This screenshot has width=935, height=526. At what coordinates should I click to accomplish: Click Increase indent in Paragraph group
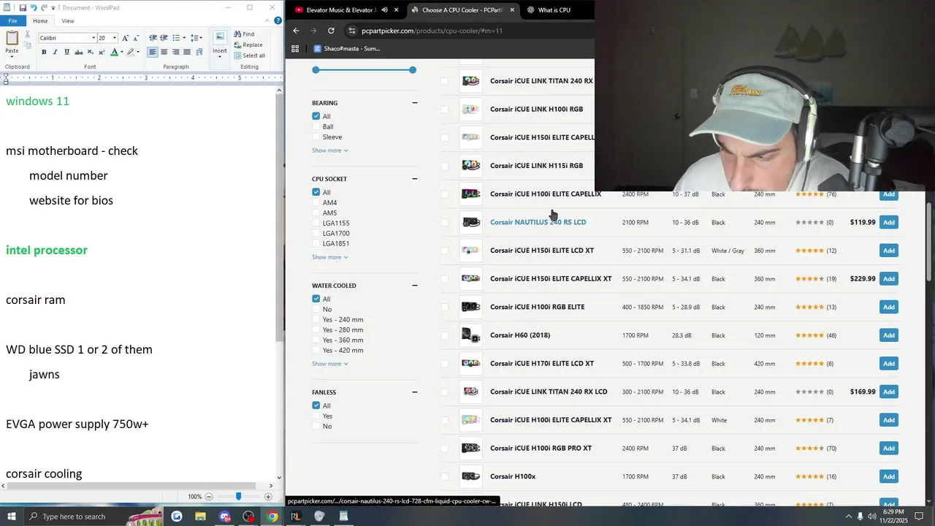click(164, 38)
